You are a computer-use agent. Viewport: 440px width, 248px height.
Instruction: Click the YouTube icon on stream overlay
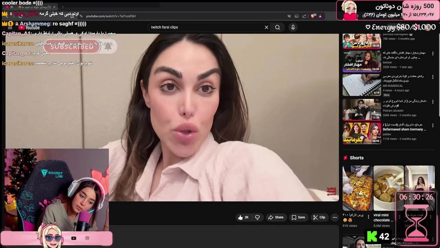pos(74,238)
